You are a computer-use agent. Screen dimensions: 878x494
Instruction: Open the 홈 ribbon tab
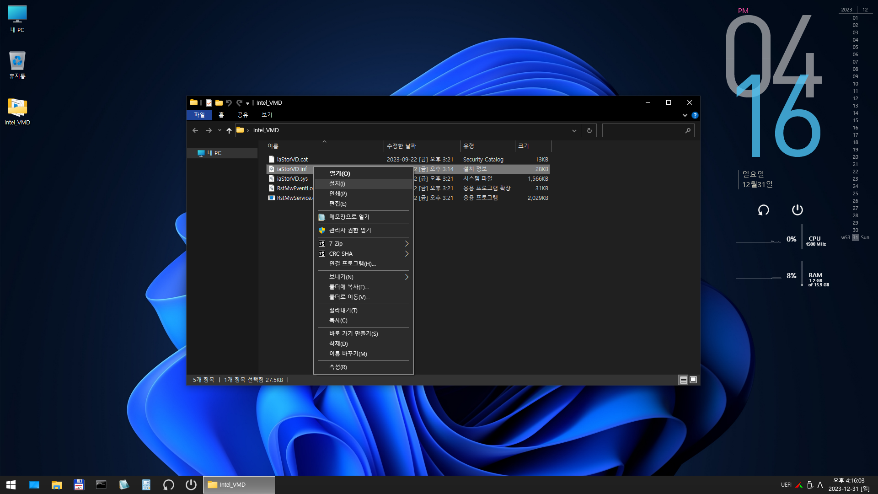click(221, 115)
